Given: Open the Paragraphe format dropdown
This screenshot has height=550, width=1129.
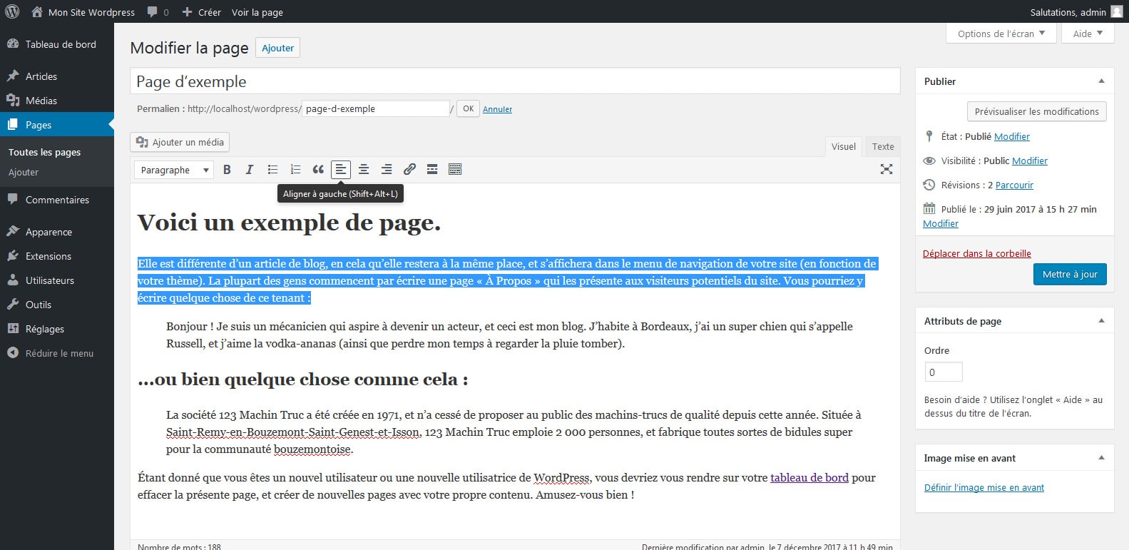Looking at the screenshot, I should [174, 170].
